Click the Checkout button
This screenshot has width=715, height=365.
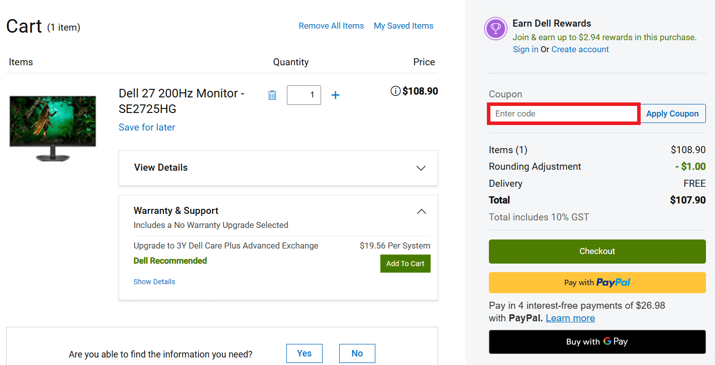[597, 251]
